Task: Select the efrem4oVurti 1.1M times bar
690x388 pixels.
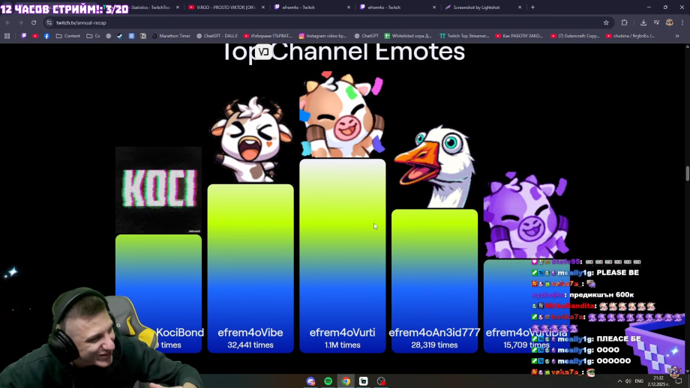Action: point(342,255)
